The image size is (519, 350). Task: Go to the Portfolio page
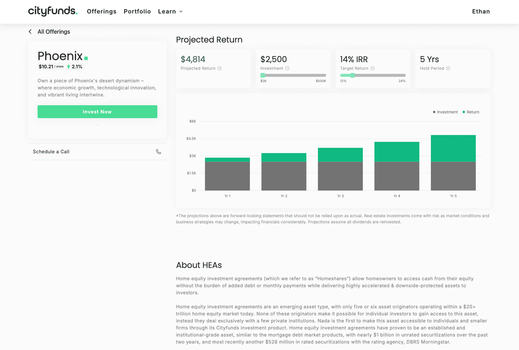tap(137, 11)
